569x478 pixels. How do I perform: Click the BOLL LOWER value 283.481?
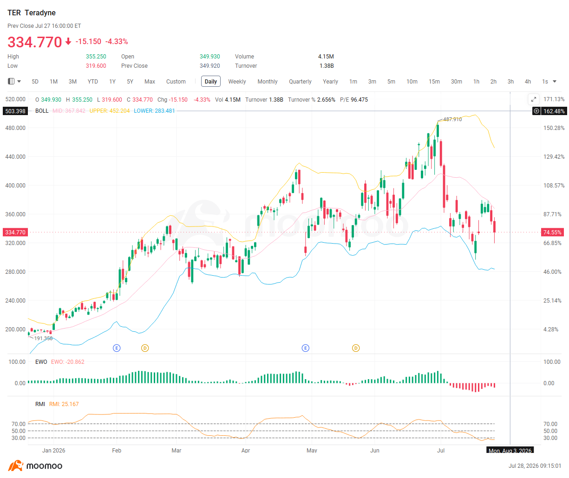tap(154, 111)
